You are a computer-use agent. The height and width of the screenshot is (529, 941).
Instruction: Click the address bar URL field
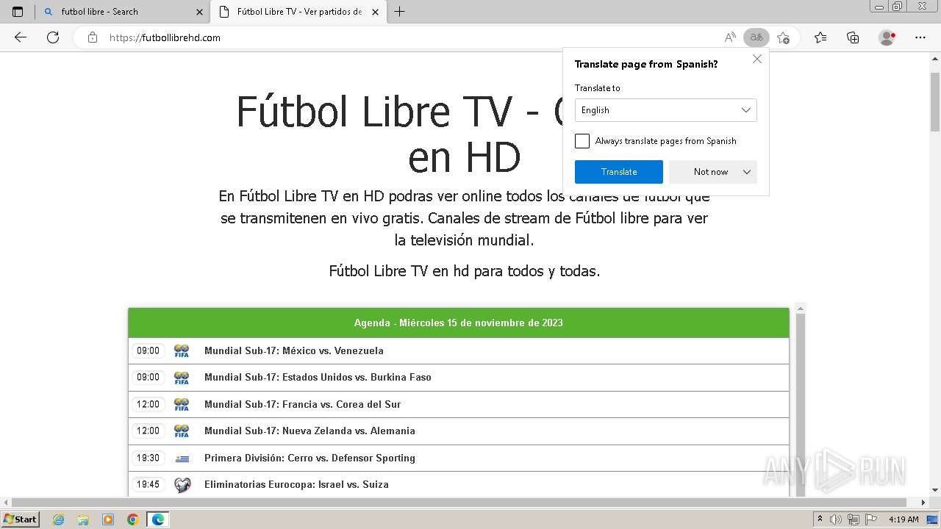412,37
